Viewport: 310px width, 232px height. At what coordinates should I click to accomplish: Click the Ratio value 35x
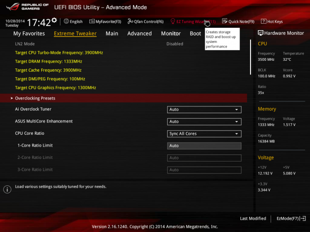261,93
